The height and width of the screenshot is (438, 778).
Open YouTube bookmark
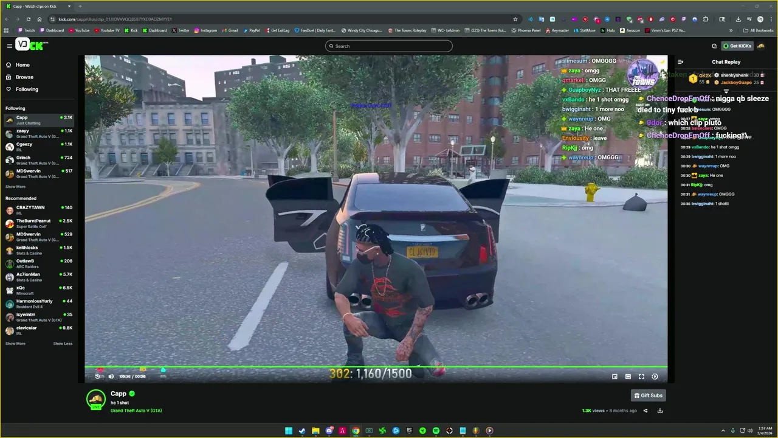point(79,30)
